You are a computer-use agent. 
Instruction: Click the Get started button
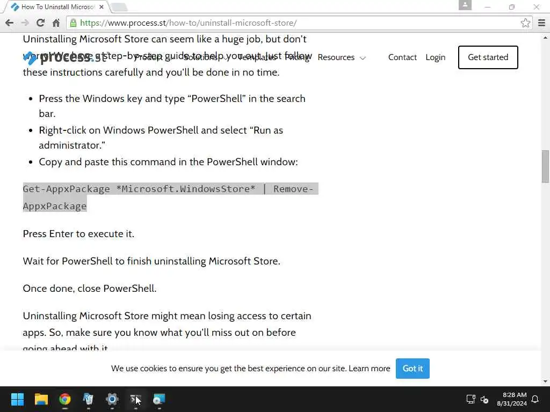(x=488, y=57)
